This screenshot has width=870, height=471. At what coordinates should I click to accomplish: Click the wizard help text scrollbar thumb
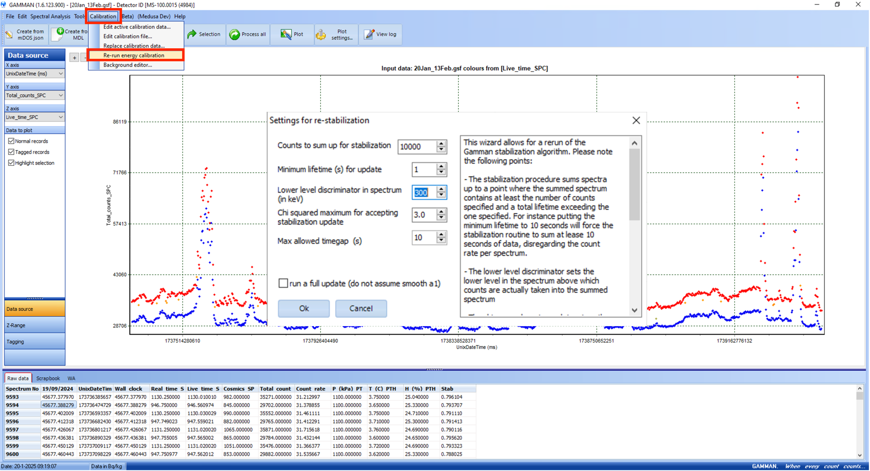pos(634,184)
